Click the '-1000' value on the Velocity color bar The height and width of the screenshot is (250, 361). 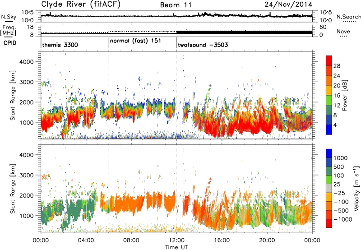pyautogui.click(x=342, y=219)
